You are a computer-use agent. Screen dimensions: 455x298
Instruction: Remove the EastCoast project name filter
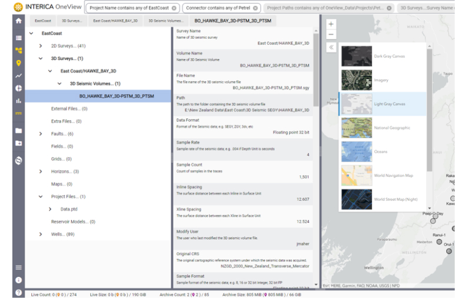(x=174, y=8)
